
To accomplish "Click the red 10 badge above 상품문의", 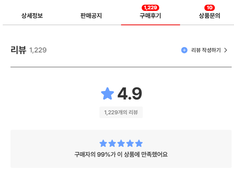I will coord(210,8).
